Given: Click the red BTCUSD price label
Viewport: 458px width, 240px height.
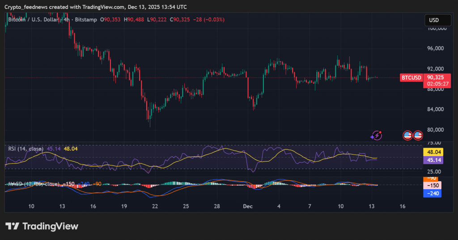Looking at the screenshot, I should [x=411, y=78].
